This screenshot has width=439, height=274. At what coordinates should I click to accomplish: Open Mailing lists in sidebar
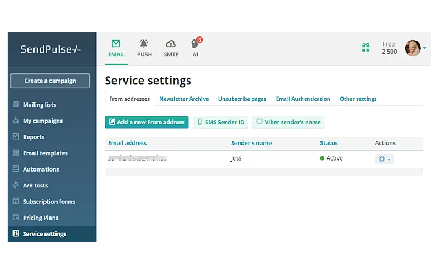(39, 105)
